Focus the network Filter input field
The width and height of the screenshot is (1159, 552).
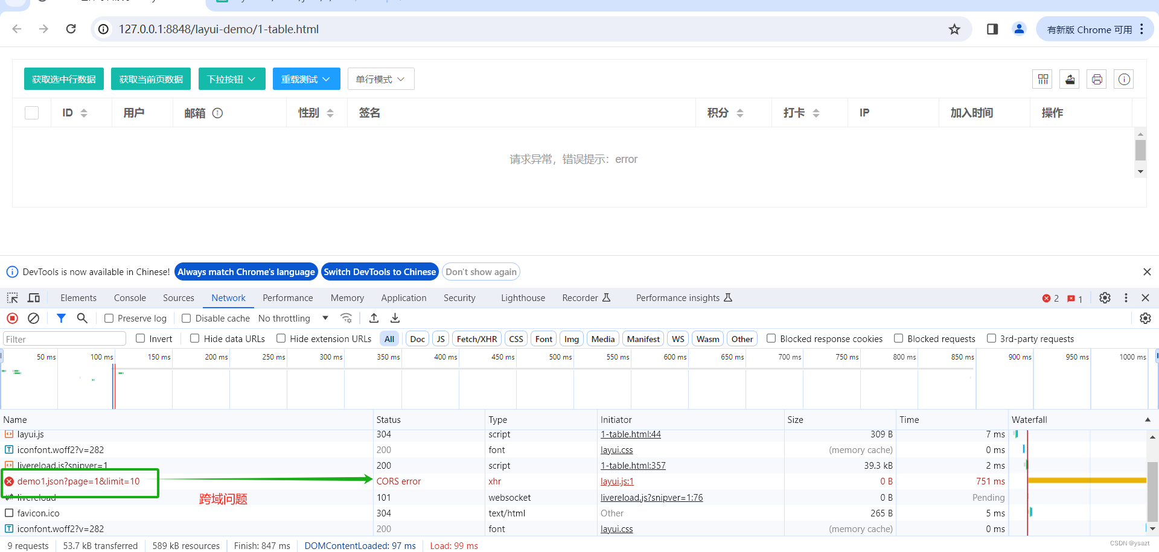pos(65,339)
